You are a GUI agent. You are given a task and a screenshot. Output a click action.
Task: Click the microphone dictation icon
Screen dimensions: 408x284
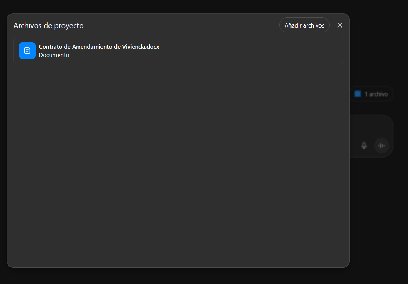point(364,146)
